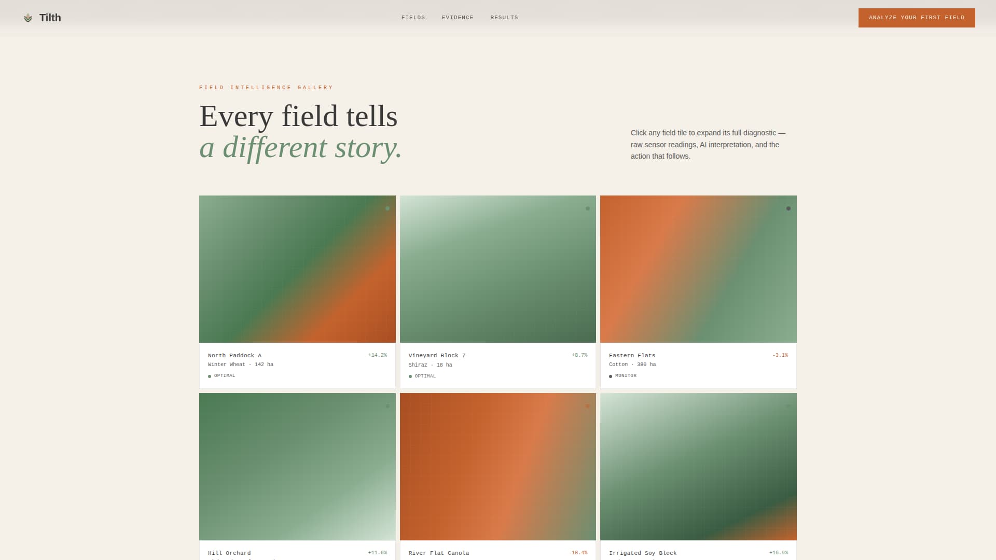The height and width of the screenshot is (560, 996).
Task: Click MONITOR status under Eastern Flats
Action: (622, 376)
